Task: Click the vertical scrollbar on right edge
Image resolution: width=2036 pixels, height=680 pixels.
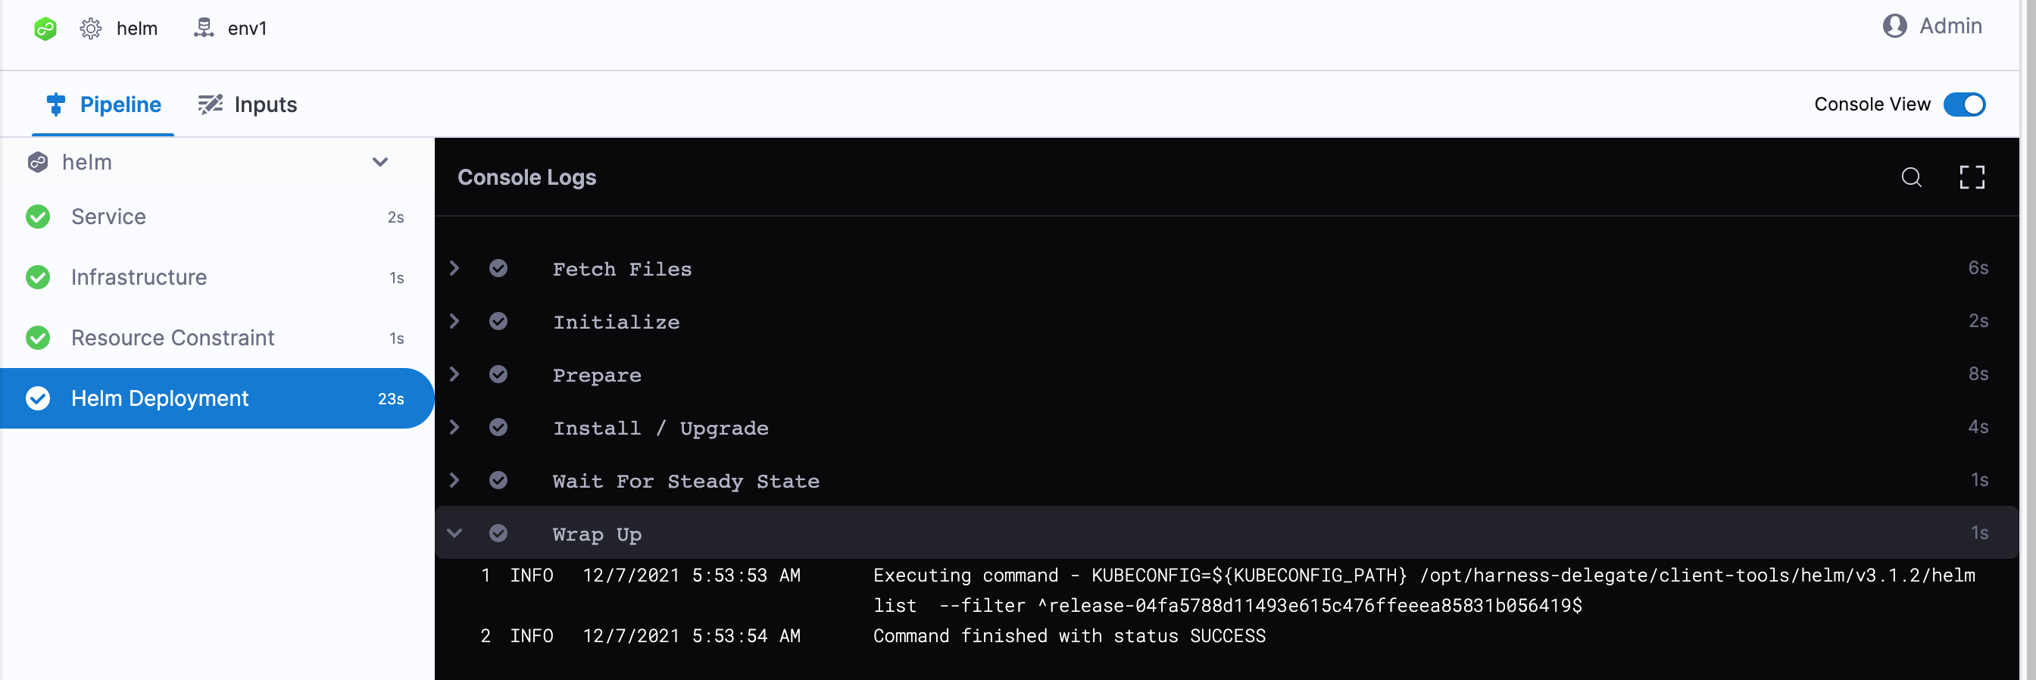Action: [x=2028, y=339]
